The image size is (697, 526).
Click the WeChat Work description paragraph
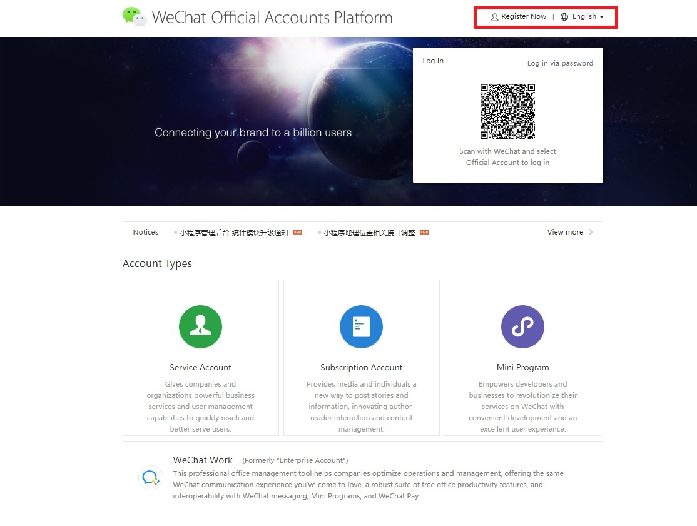coord(368,485)
